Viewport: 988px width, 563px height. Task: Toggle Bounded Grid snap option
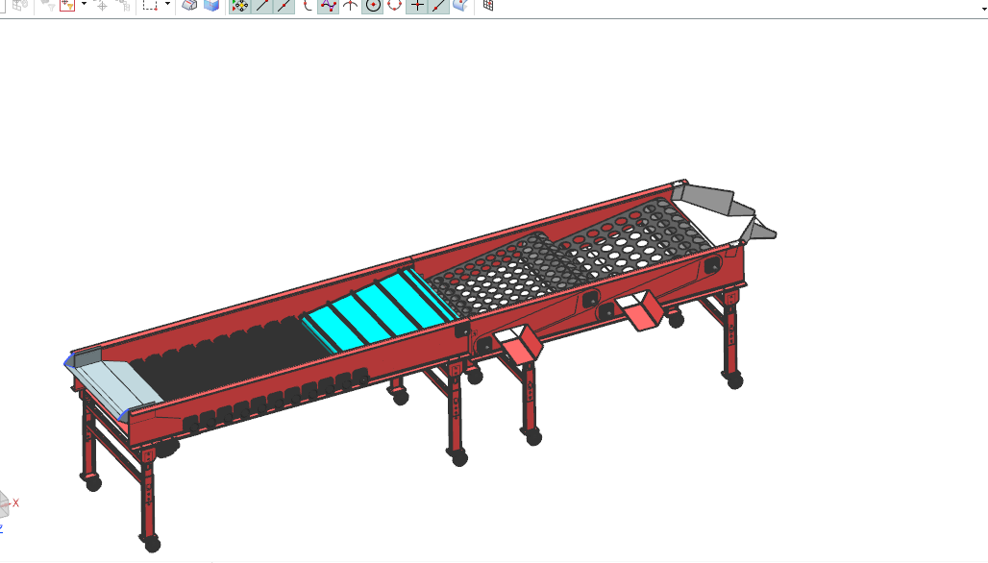coord(488,6)
